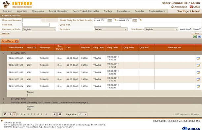Screen dimensions: 202x130
Task: Go to last page of results
Action: (60, 114)
